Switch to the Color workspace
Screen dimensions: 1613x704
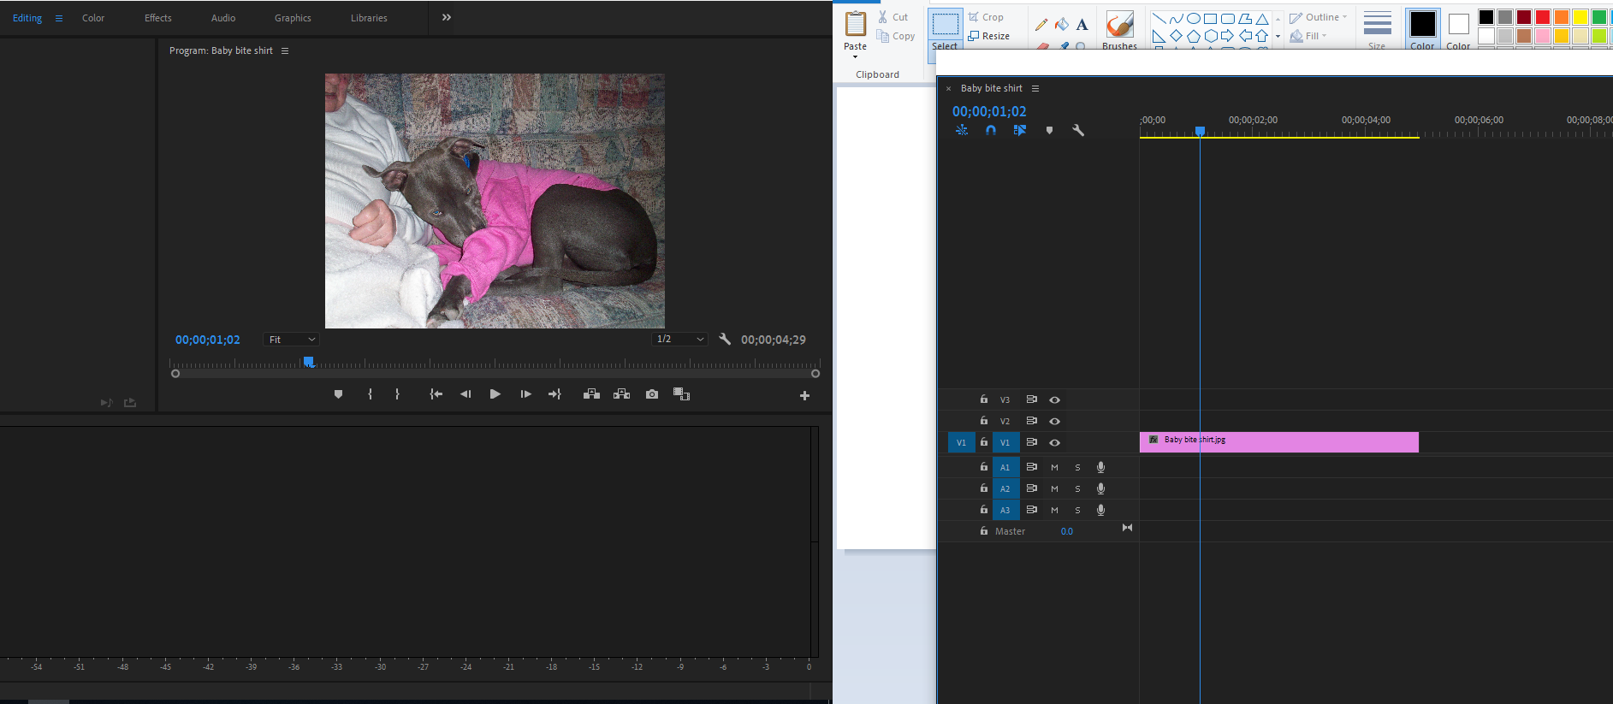93,18
